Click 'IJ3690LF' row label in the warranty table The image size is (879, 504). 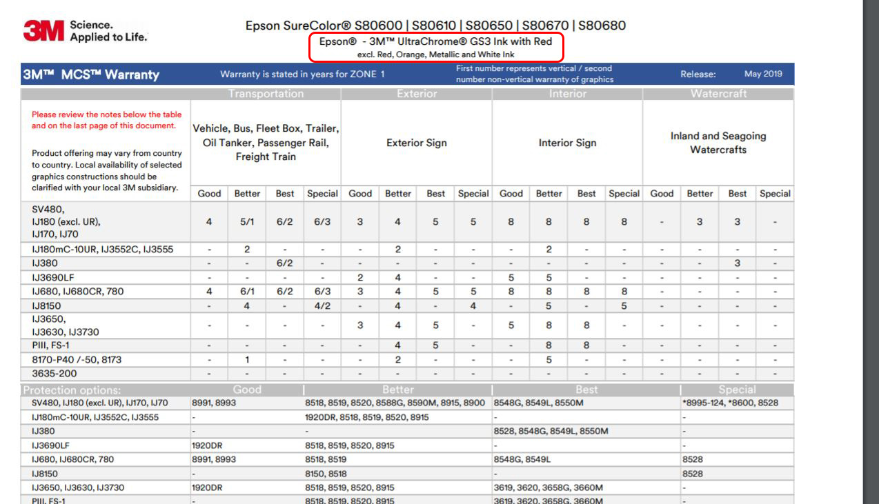[x=55, y=277]
